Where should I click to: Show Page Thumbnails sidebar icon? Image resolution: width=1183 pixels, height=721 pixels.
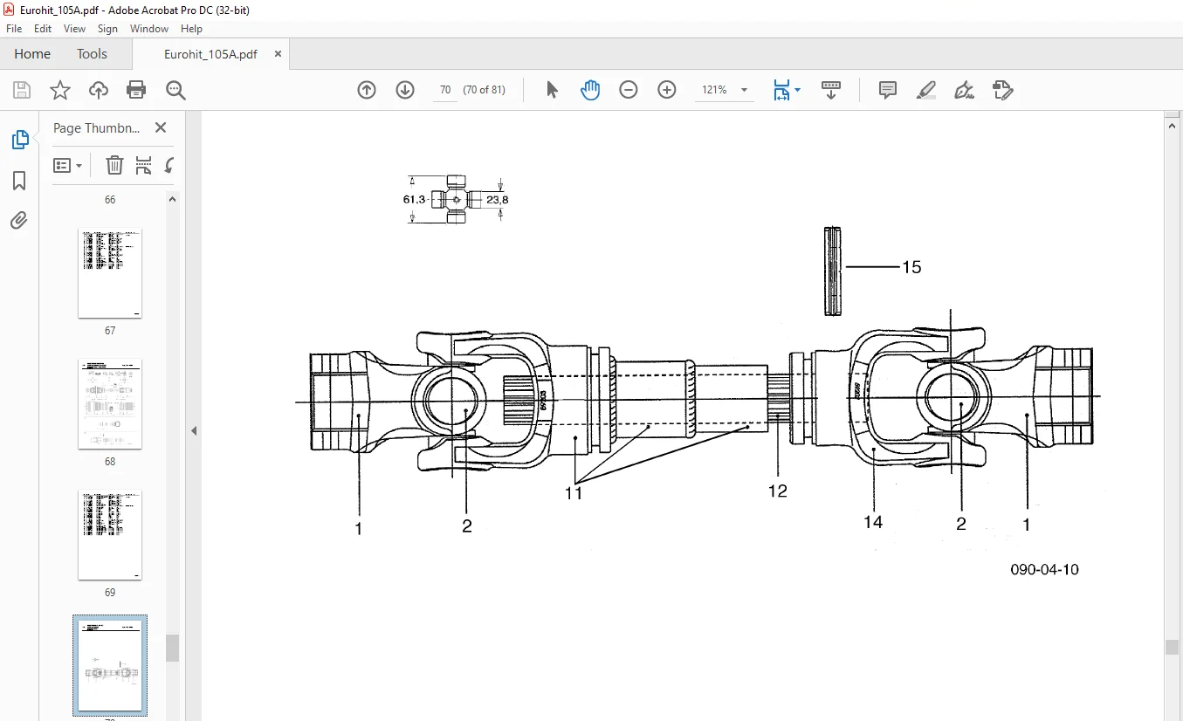(x=19, y=140)
